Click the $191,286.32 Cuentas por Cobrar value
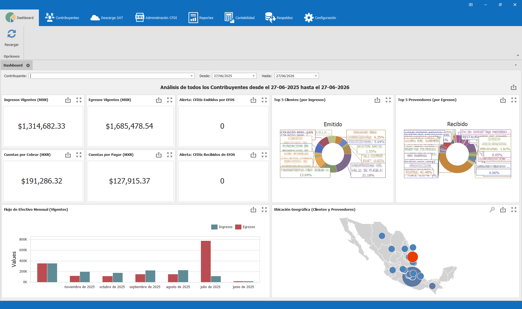This screenshot has height=309, width=522. click(x=42, y=181)
